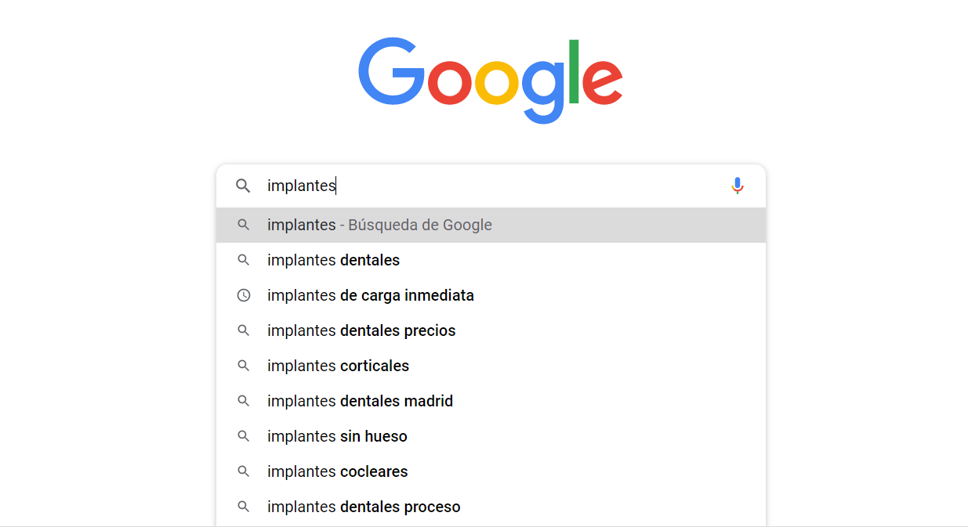This screenshot has height=527, width=968.
Task: Click the search icon beside implantes cocleares
Action: (x=244, y=471)
